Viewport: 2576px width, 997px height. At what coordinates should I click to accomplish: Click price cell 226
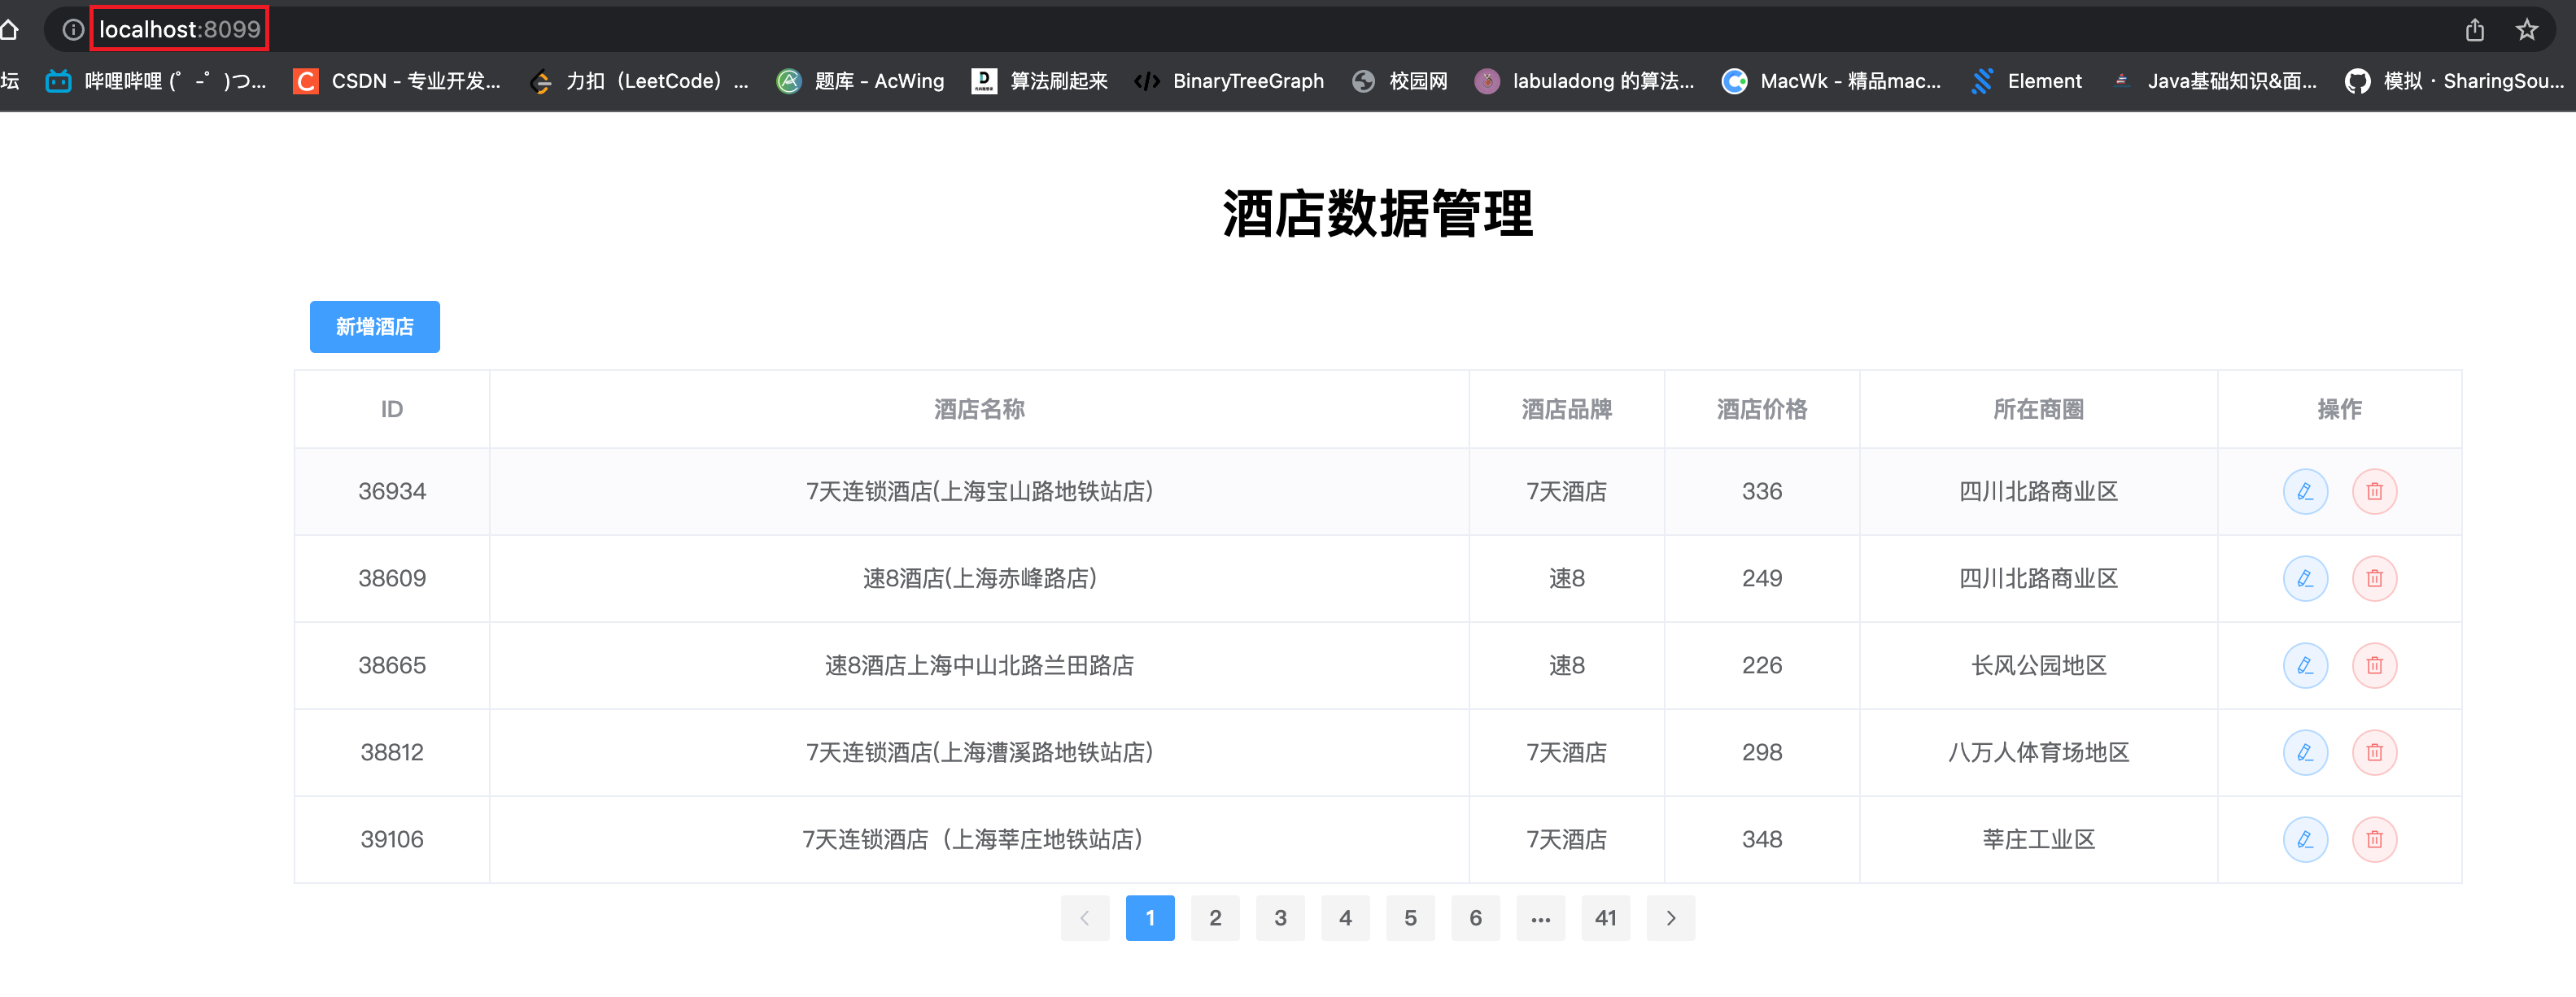point(1762,665)
